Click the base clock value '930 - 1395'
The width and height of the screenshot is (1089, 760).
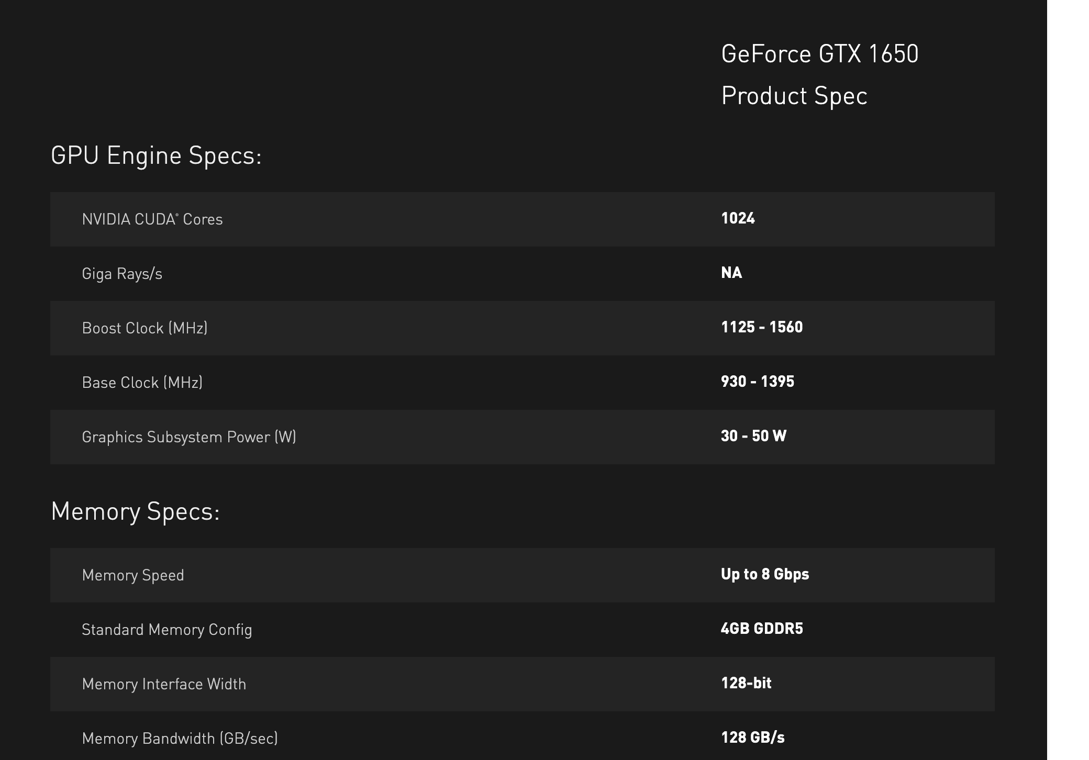click(x=758, y=382)
